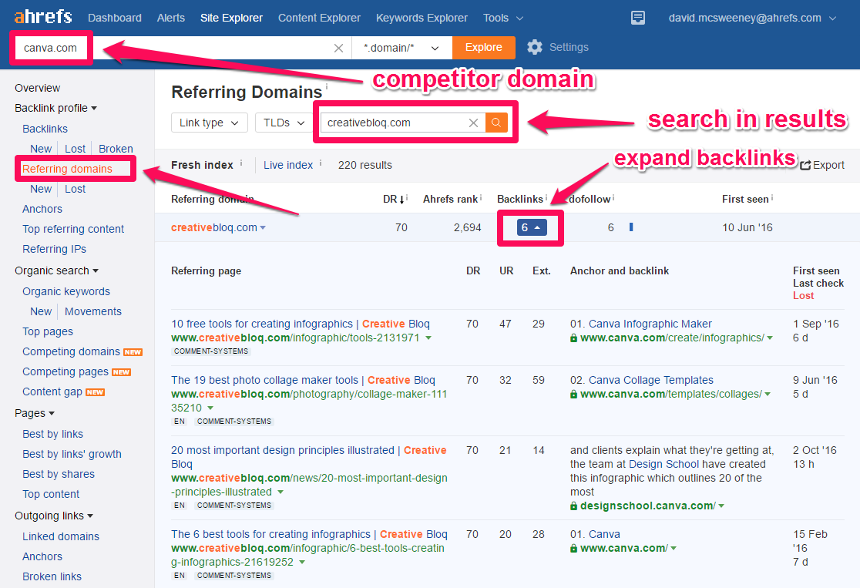Open dropdown arrow next to creativebloq.com domain
This screenshot has width=860, height=588.
click(263, 227)
